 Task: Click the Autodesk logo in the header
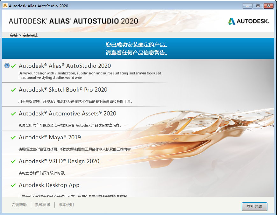(249, 21)
